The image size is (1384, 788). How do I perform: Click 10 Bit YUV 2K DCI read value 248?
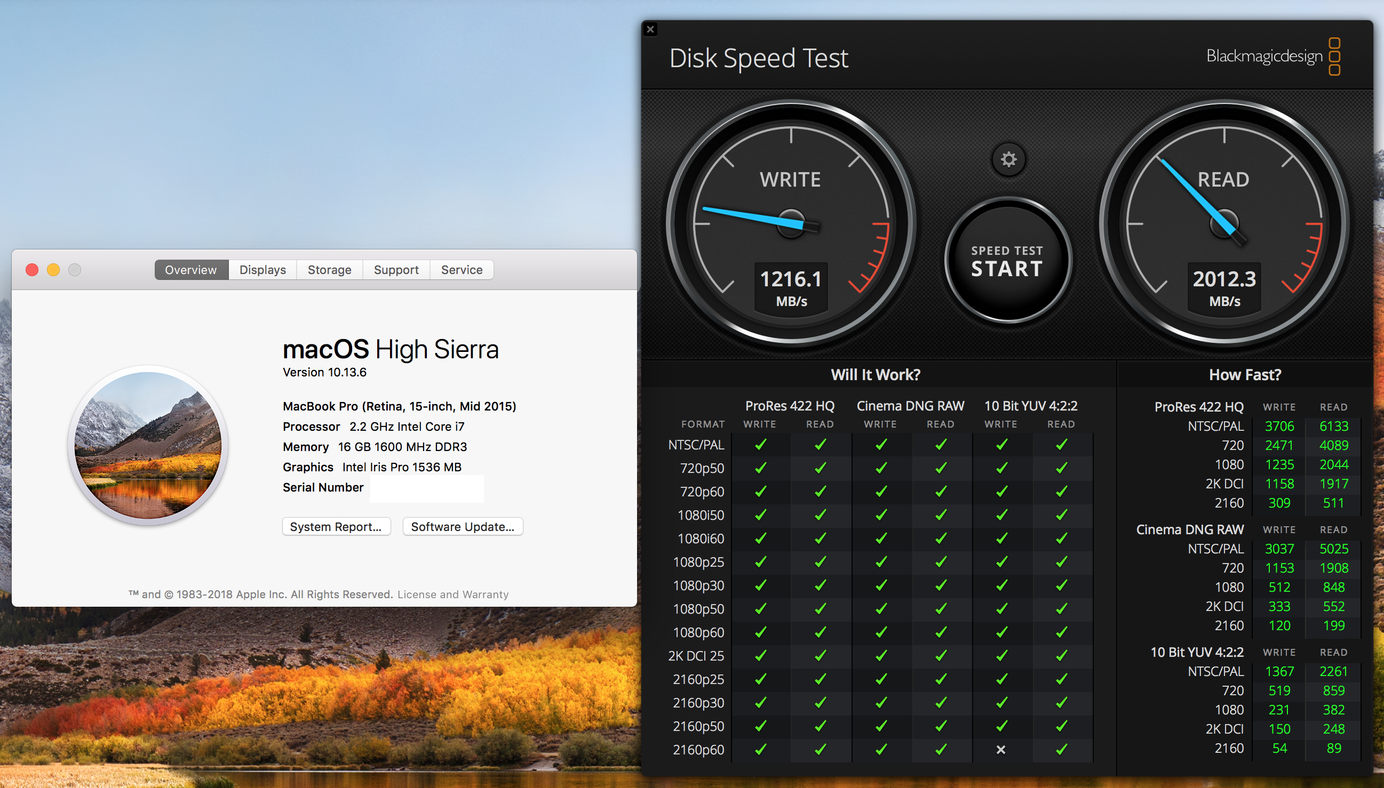coord(1334,729)
